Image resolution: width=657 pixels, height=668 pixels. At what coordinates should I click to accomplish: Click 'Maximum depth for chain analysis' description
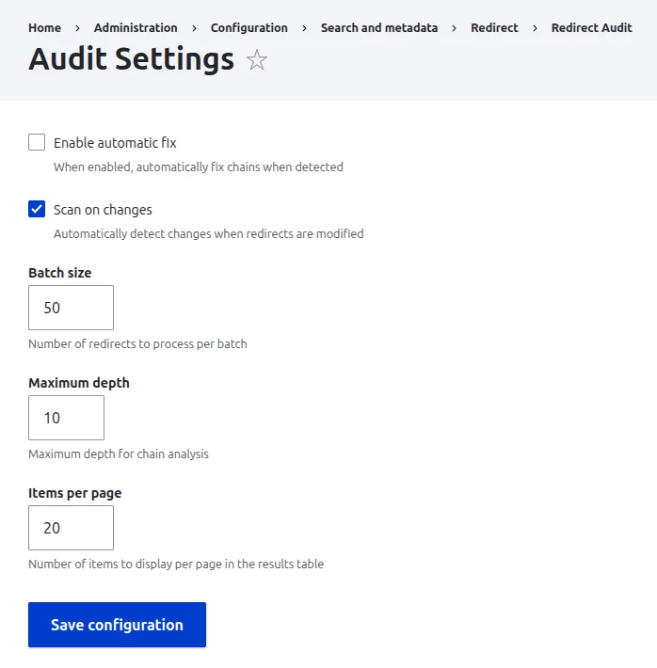pyautogui.click(x=119, y=453)
